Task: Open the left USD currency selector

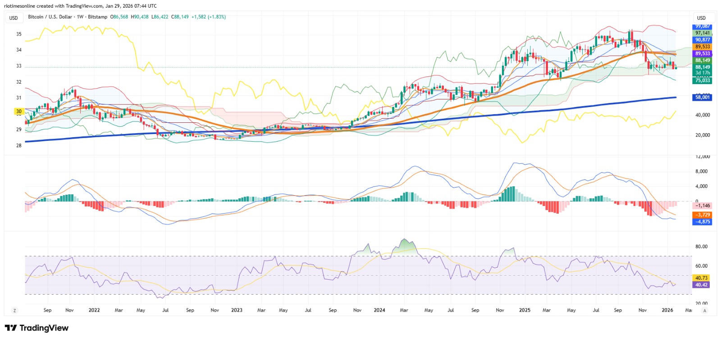Action: (14, 18)
